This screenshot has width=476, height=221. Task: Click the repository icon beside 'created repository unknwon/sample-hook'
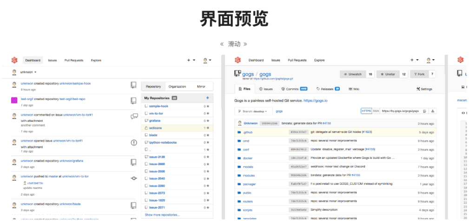(x=133, y=85)
